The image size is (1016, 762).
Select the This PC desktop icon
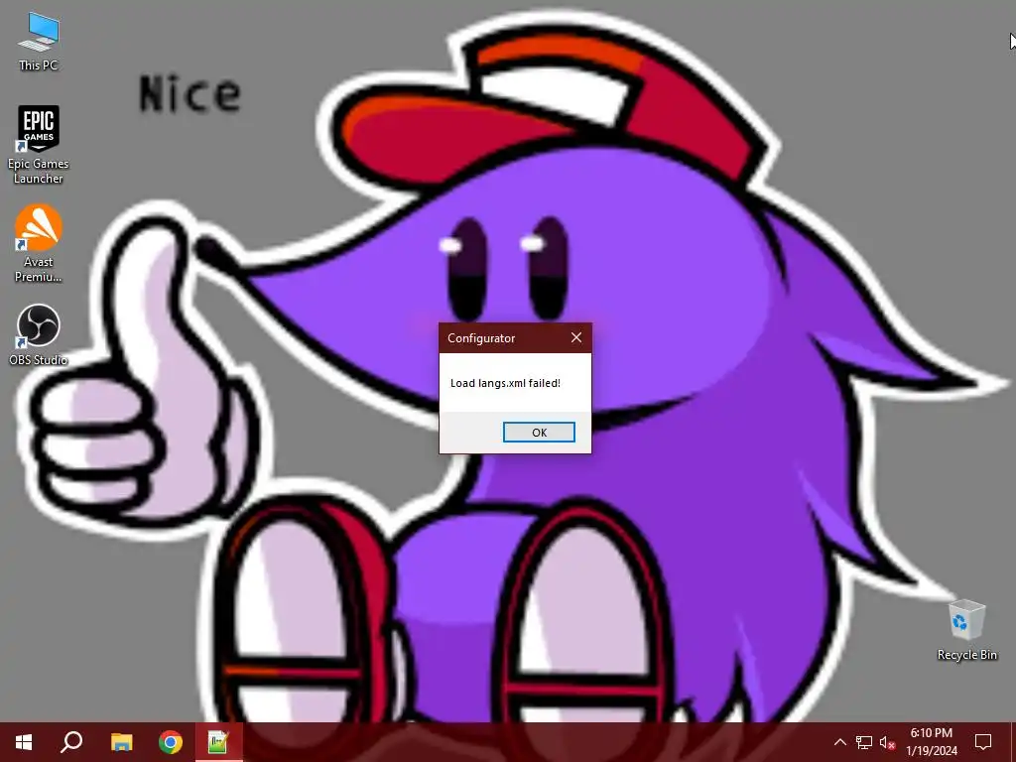pos(39,42)
